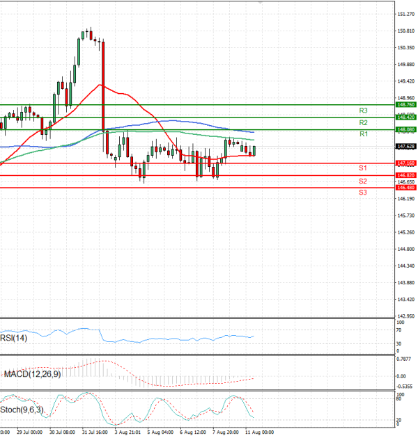Select the 147.160 red price tag
This screenshot has width=418, height=438.
[405, 163]
